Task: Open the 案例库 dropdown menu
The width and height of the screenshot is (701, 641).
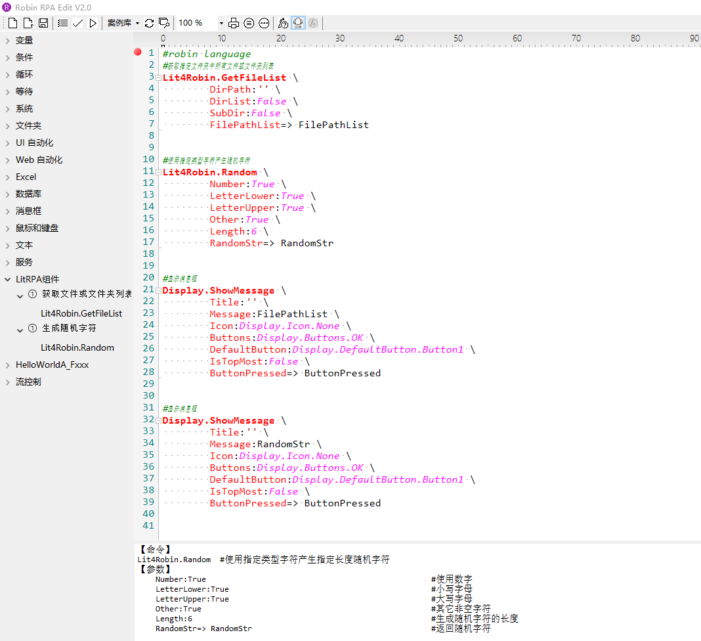Action: [x=123, y=23]
